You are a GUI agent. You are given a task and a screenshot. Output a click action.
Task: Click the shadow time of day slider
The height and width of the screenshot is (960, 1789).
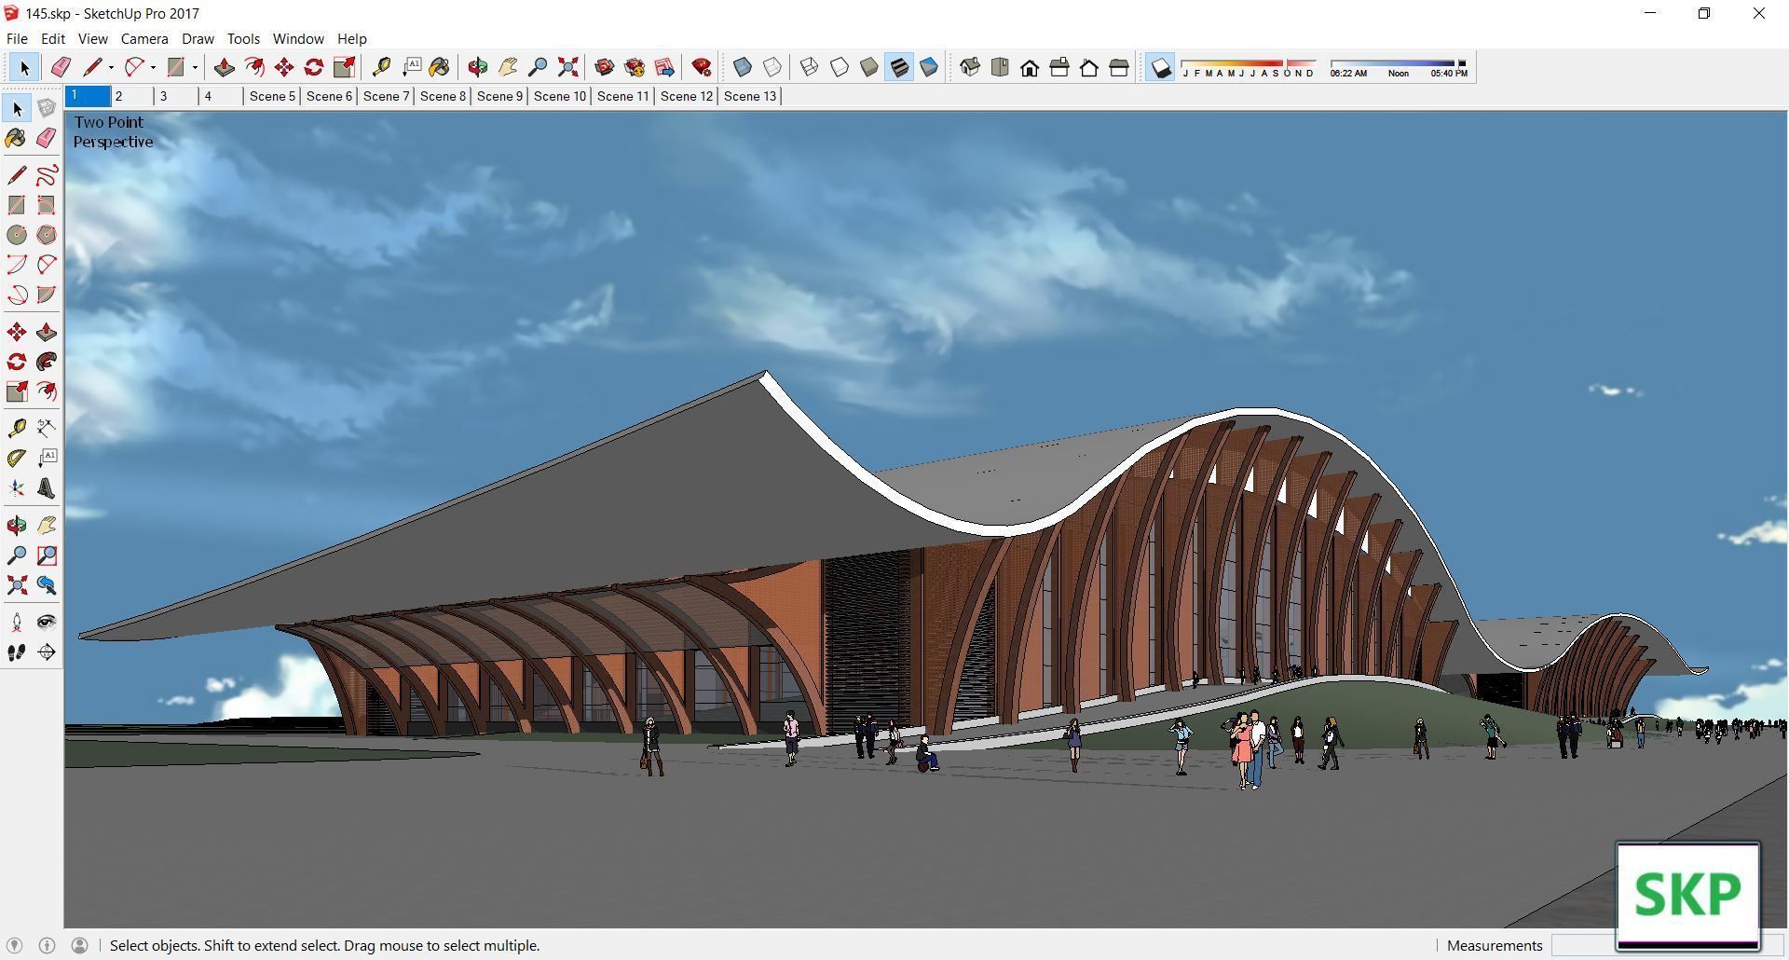coord(1399,68)
